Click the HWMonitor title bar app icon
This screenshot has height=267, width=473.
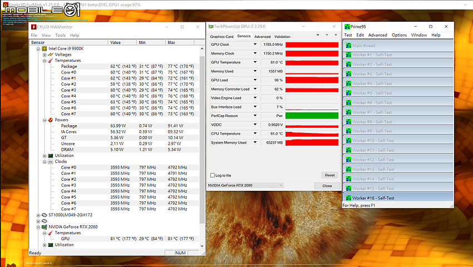pos(34,27)
